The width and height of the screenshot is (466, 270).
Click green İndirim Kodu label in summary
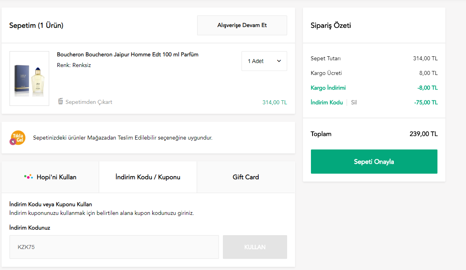point(326,102)
